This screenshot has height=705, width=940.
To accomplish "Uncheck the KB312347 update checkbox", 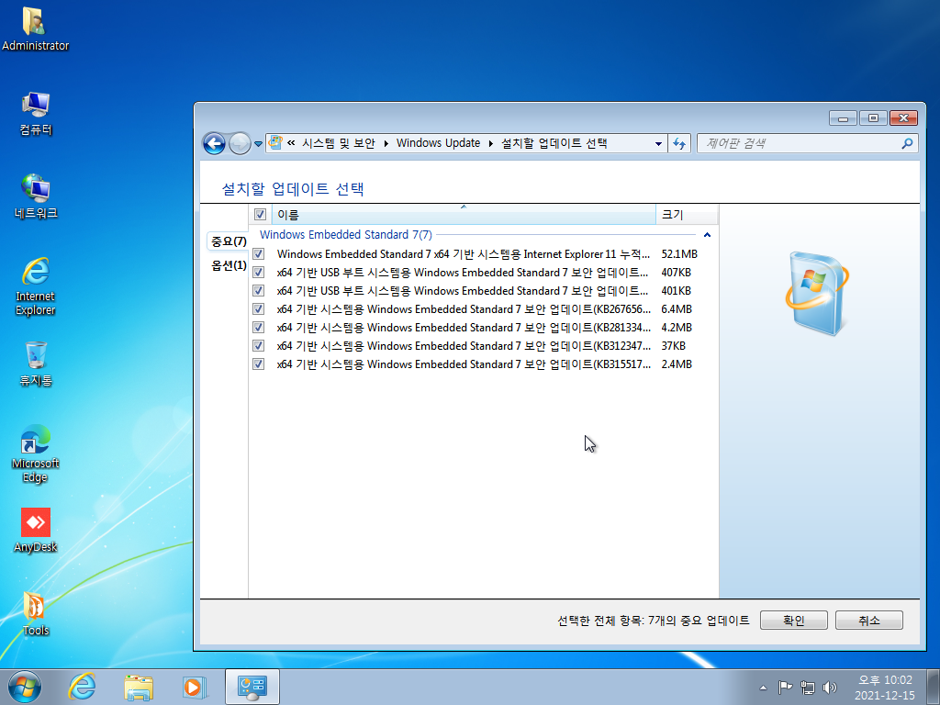I will [258, 346].
